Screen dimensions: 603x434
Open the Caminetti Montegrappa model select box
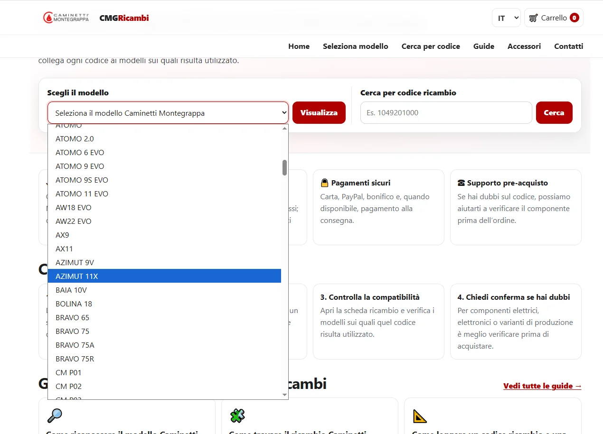click(168, 113)
